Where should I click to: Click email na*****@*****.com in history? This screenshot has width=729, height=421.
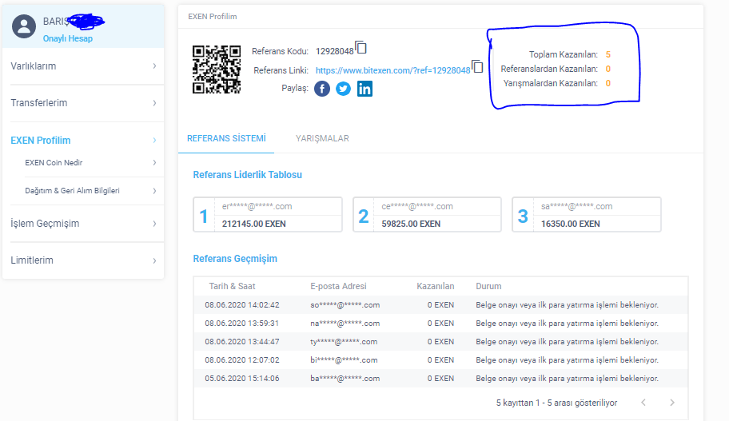tap(345, 324)
